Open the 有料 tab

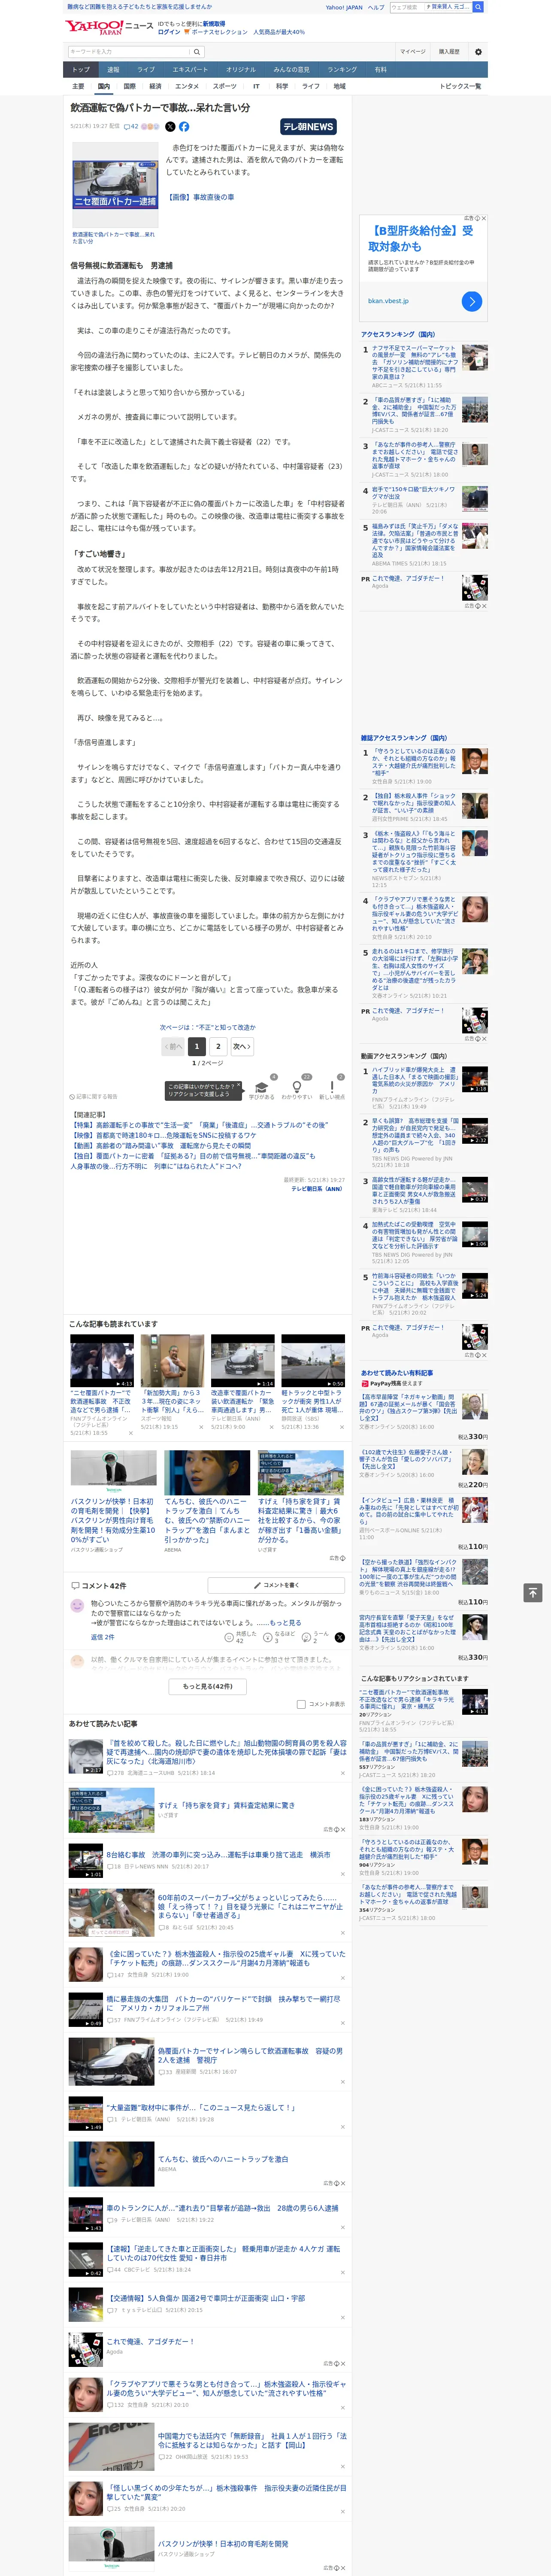pos(380,70)
